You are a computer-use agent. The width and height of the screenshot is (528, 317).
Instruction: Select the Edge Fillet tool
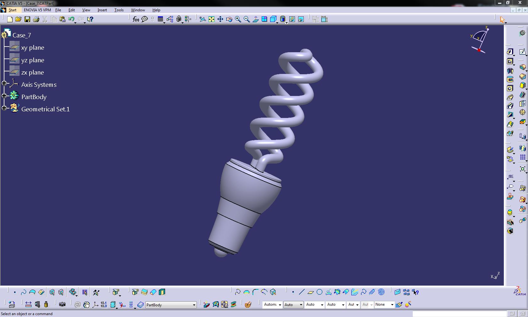tap(522, 67)
